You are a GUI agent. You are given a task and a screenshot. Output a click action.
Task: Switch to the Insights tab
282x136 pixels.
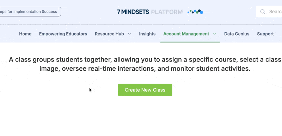147,34
